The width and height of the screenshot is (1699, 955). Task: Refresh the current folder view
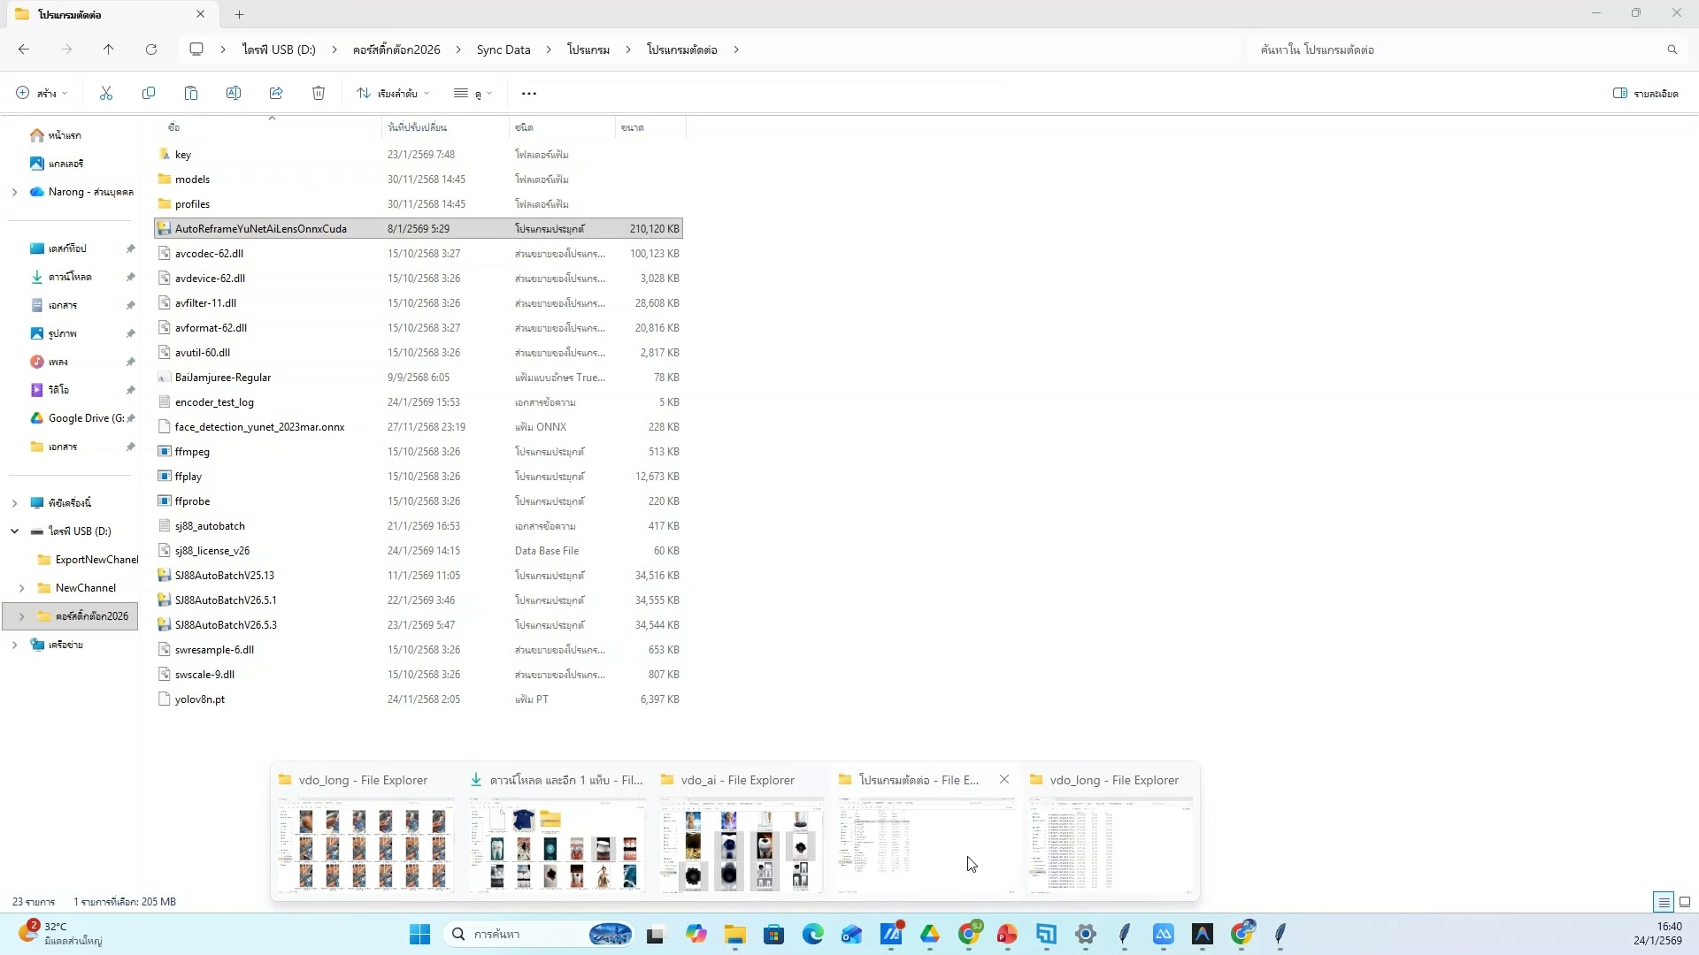pyautogui.click(x=151, y=50)
